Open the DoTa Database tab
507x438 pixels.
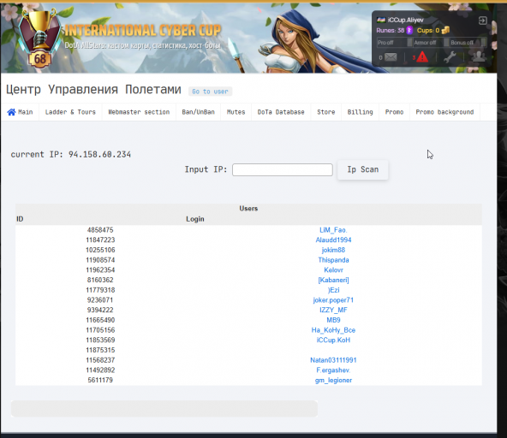click(281, 112)
